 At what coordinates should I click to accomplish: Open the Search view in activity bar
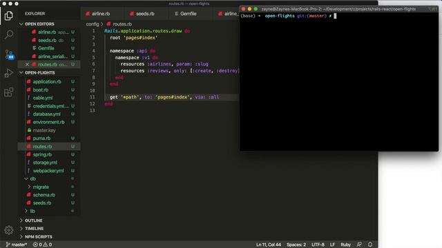(x=9, y=34)
